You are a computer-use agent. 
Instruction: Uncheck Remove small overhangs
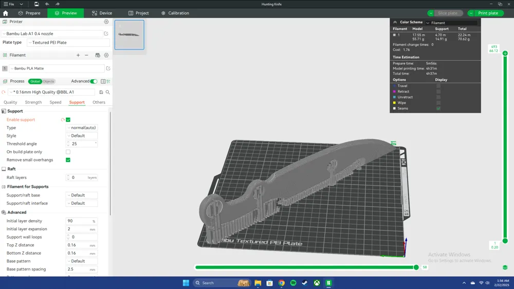coord(68,160)
